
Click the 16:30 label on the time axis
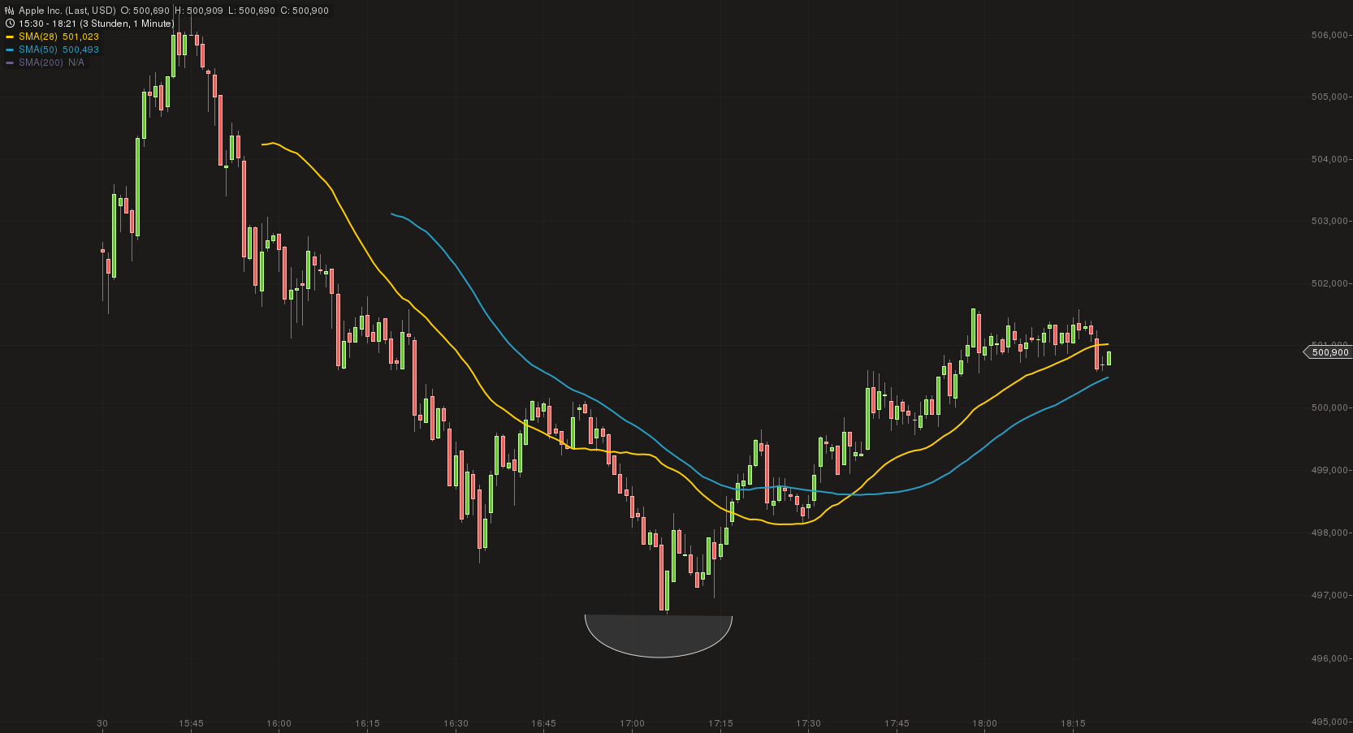[x=456, y=723]
